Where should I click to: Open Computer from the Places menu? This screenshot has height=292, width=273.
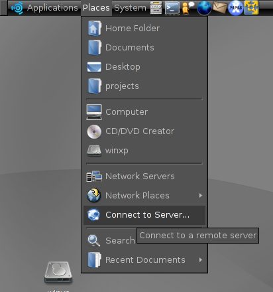[144, 111]
